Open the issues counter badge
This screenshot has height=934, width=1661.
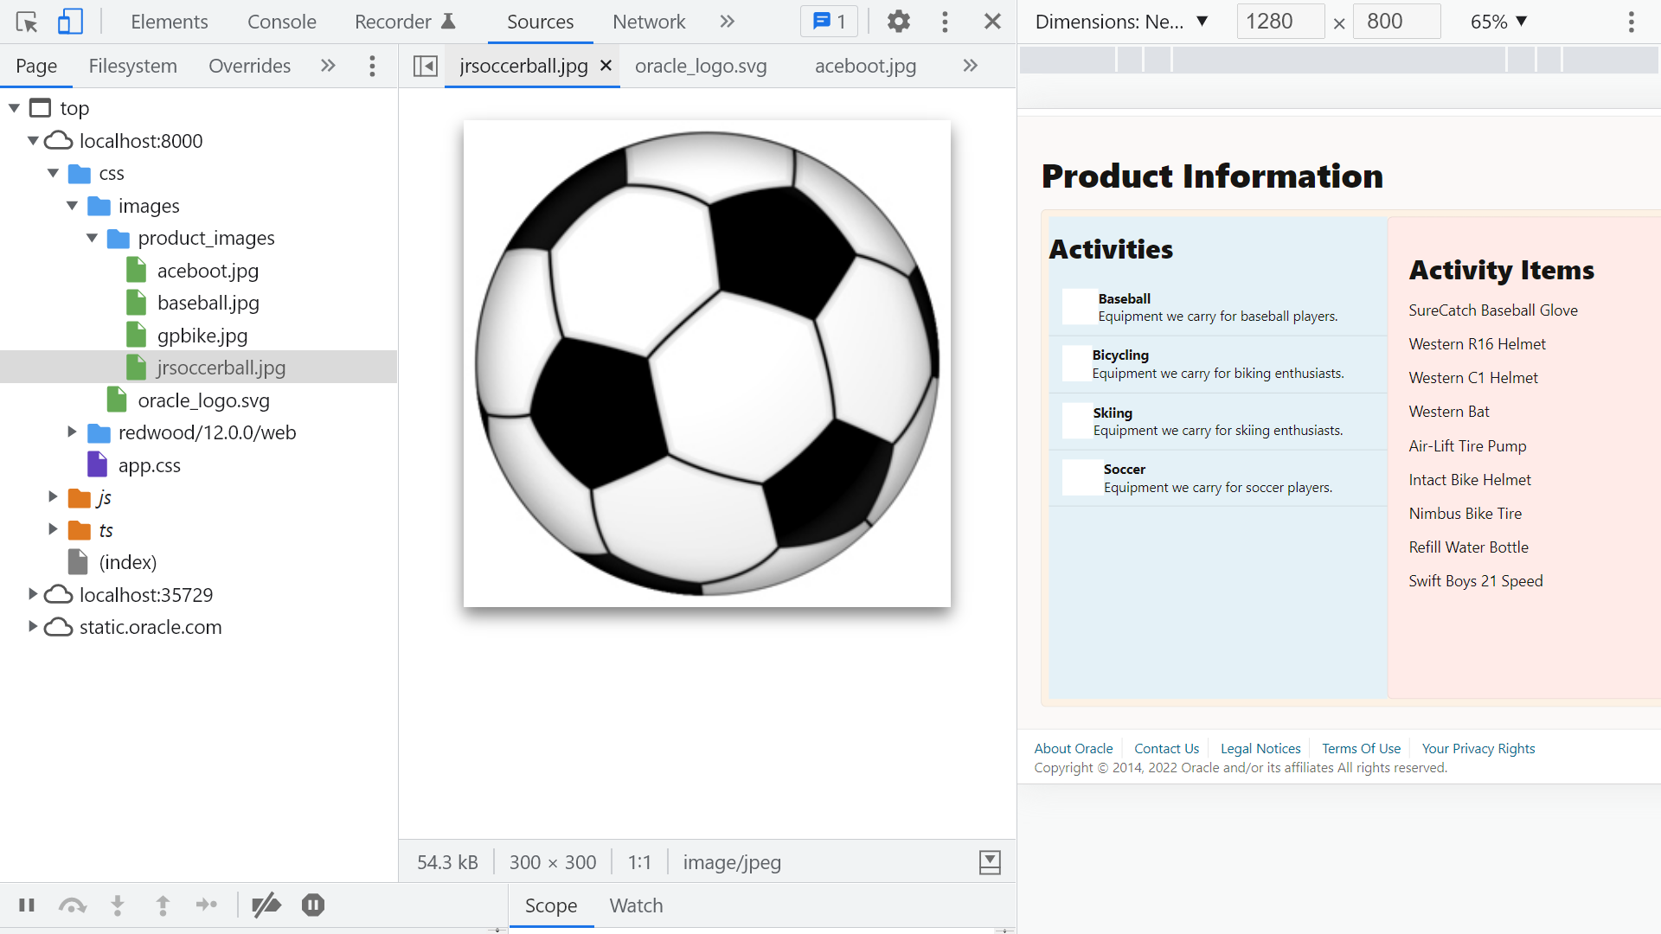(x=829, y=22)
